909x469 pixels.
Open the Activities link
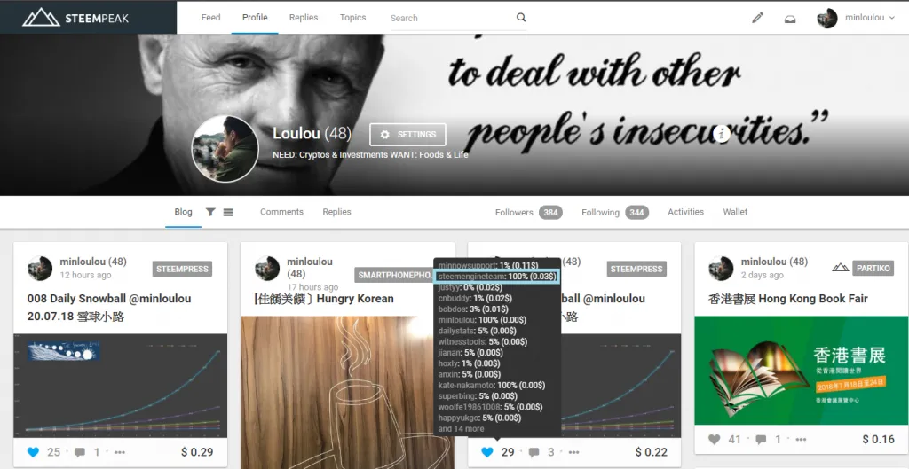685,212
